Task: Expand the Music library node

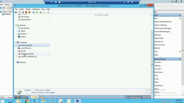Action: tap(17, 31)
